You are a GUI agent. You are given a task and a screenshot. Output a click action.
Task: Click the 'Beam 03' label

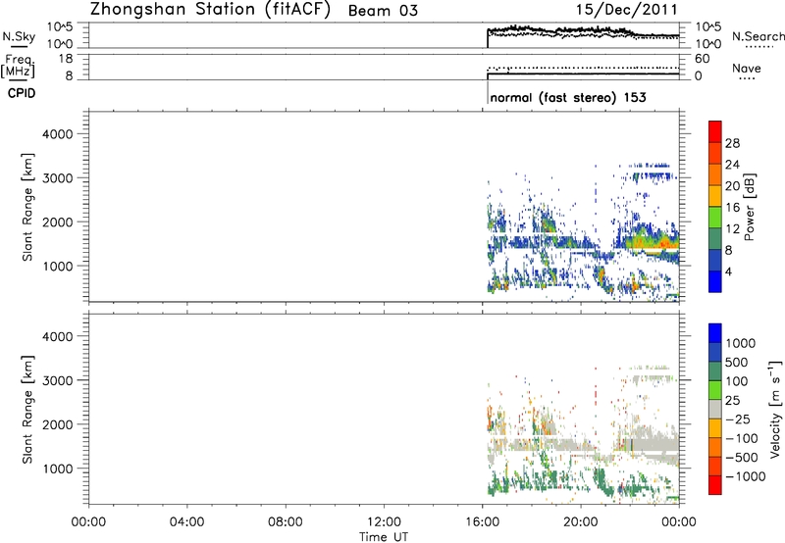click(383, 11)
